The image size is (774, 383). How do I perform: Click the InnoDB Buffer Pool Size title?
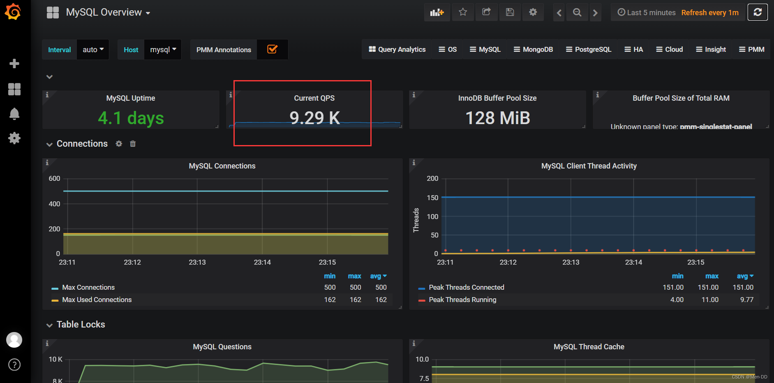[x=497, y=98]
